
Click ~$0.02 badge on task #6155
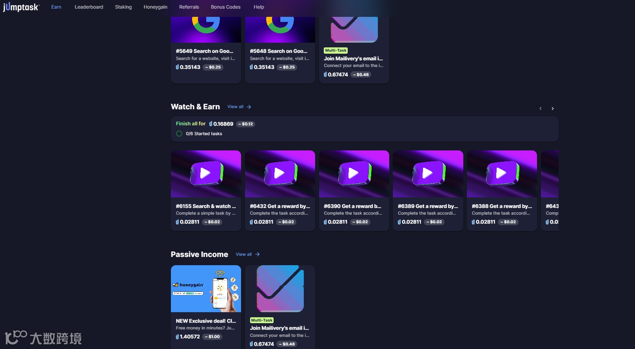(212, 222)
